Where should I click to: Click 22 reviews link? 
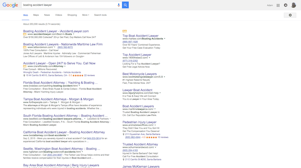point(89,75)
